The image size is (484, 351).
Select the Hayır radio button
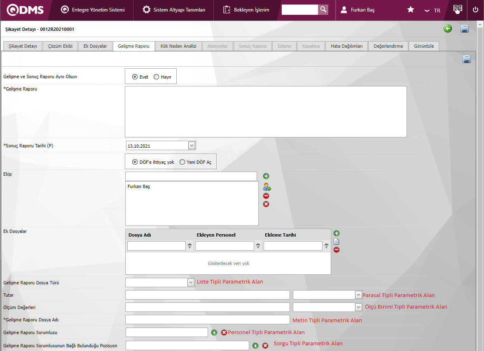[157, 77]
